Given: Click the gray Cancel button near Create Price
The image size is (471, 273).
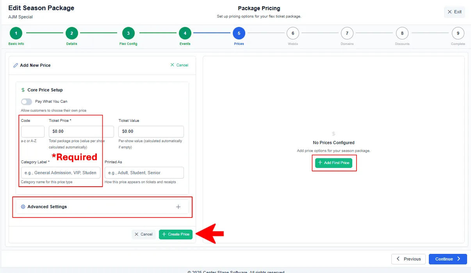Looking at the screenshot, I should click(x=144, y=234).
